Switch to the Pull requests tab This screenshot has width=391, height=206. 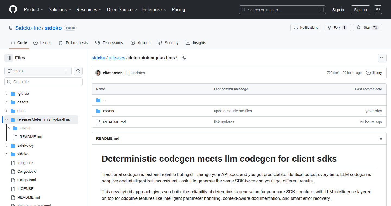73,43
